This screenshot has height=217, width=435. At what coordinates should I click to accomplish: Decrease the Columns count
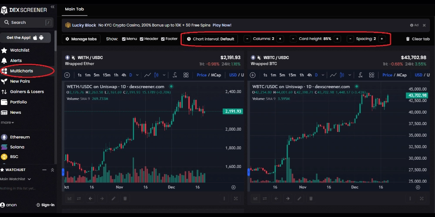tap(247, 39)
